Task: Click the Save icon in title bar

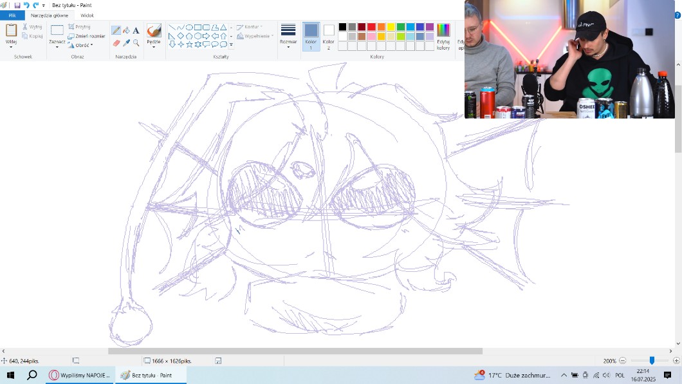Action: click(17, 5)
